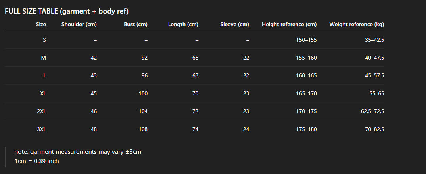Click the Length (cm) column header
The image size is (426, 174).
click(183, 24)
